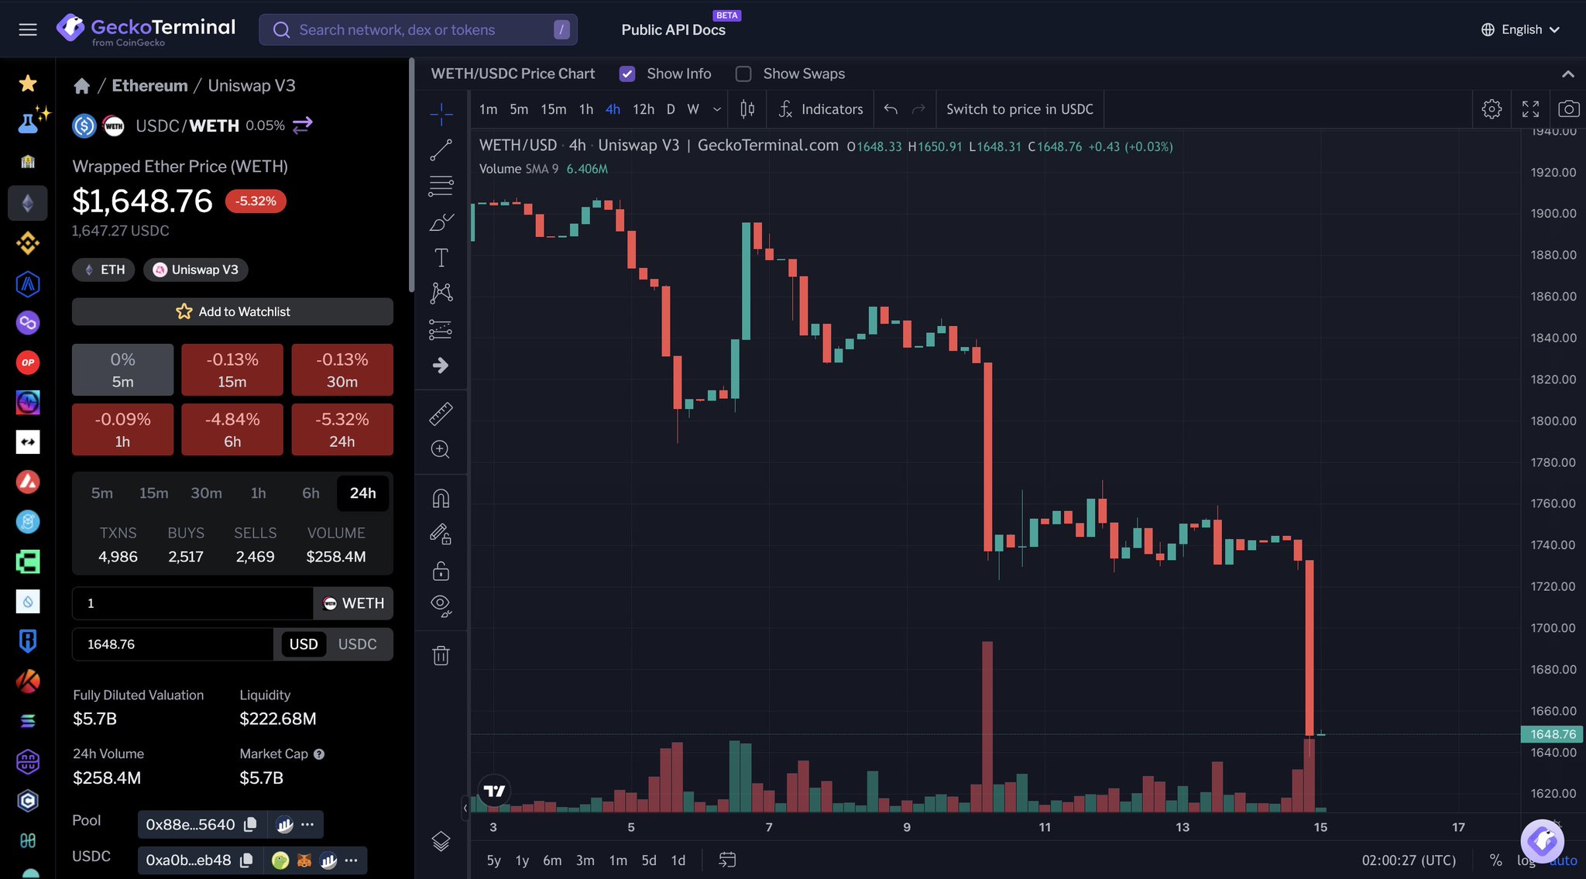The width and height of the screenshot is (1586, 879).
Task: Collapse the price chart panel chevron
Action: (x=1568, y=74)
